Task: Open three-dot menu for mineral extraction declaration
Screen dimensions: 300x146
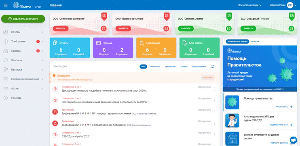Action: tap(214, 89)
